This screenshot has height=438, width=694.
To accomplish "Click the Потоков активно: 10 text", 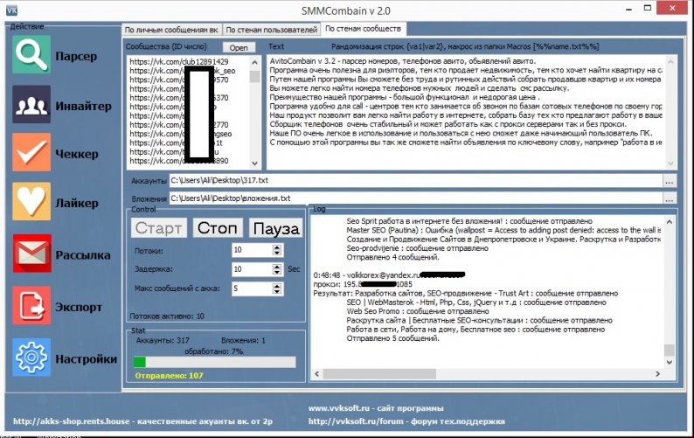I will [167, 316].
